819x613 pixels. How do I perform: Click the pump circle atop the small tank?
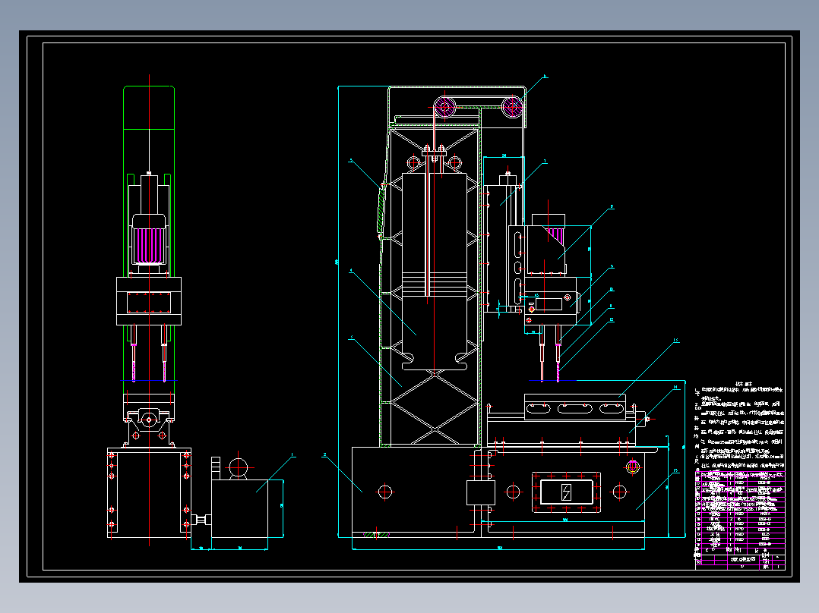(239, 467)
